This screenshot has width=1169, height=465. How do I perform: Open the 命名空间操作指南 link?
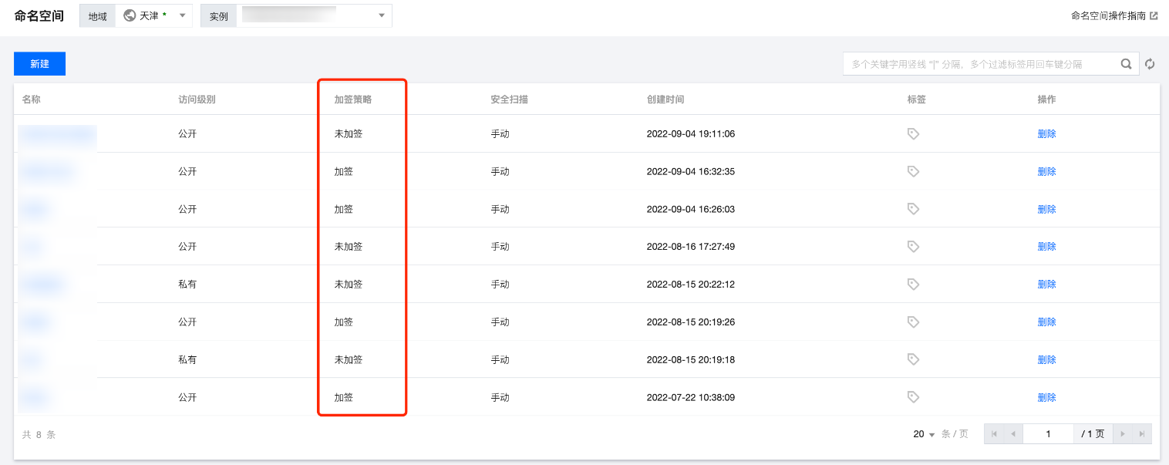pyautogui.click(x=1114, y=15)
